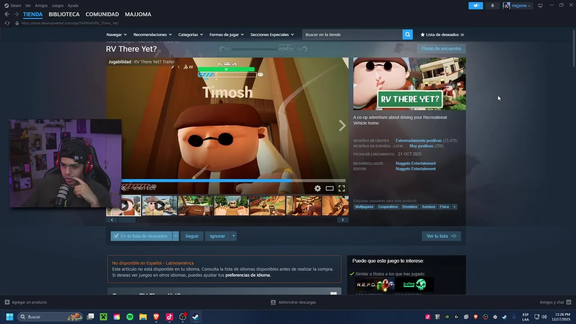
Task: Click the search magnifier button
Action: coord(407,35)
